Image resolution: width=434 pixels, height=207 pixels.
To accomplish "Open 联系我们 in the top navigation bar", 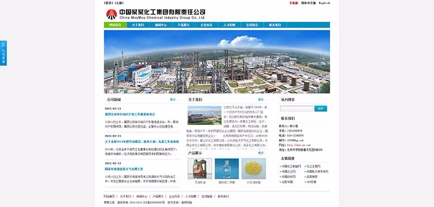I will click(x=275, y=25).
